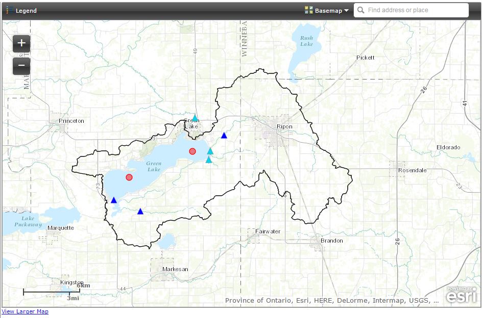Select upper cyan triangle on lake's east shore

point(210,151)
